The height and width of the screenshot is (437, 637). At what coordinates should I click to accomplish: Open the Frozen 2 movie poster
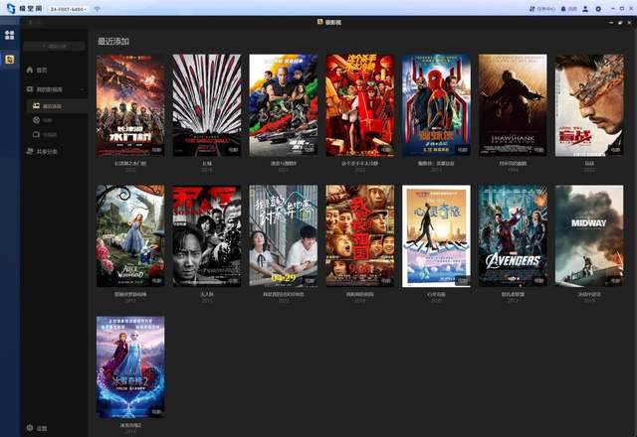130,367
